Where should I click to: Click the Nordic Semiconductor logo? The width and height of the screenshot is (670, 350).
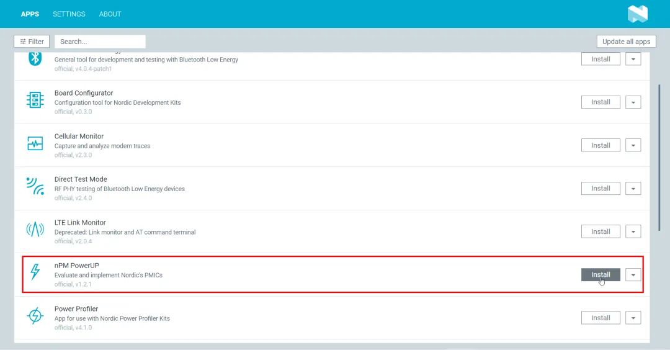(x=637, y=14)
